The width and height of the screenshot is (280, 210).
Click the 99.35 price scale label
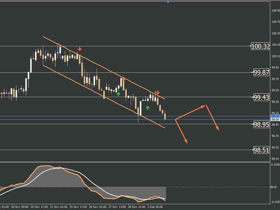click(x=275, y=102)
